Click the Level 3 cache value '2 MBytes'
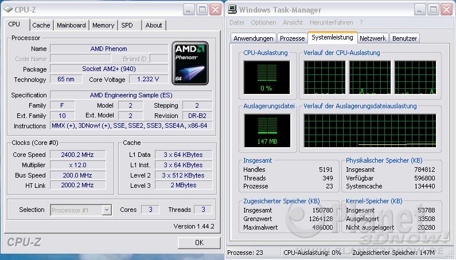This screenshot has height=260, width=456. (184, 185)
